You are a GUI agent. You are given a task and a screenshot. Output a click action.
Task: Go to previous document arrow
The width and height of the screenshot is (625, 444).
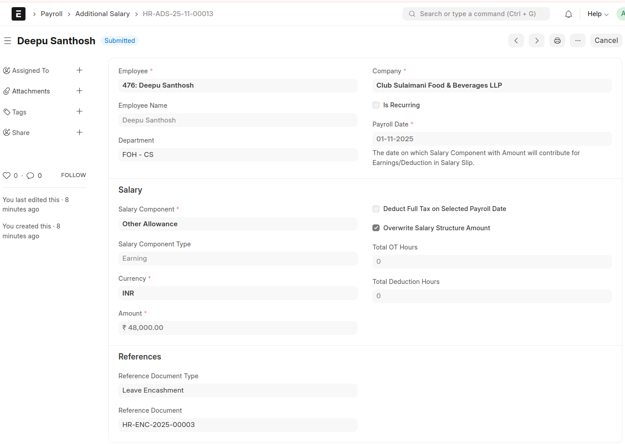tap(516, 41)
